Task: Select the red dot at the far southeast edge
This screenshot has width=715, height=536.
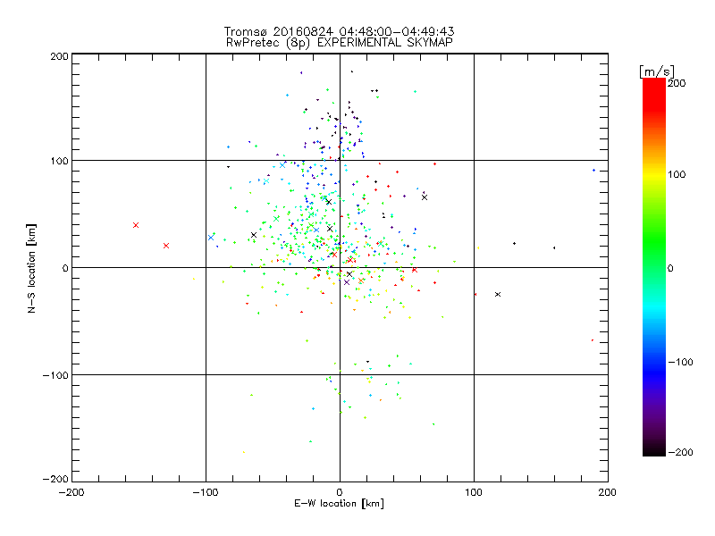Action: 593,340
